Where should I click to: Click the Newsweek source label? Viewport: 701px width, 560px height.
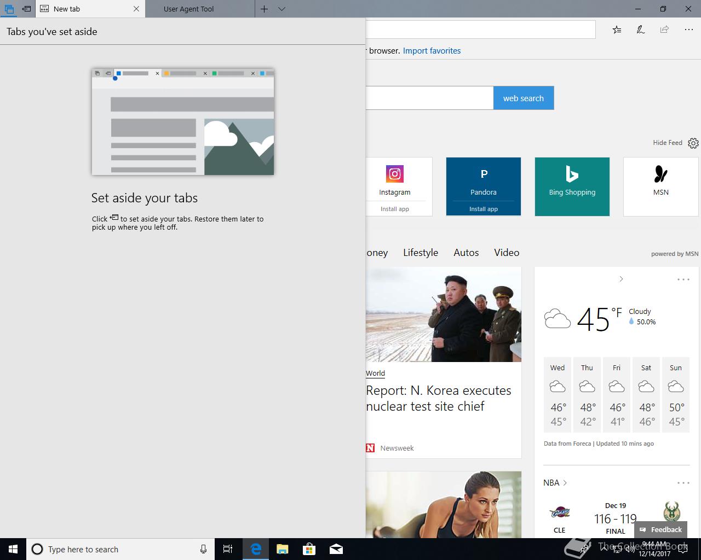pyautogui.click(x=397, y=448)
